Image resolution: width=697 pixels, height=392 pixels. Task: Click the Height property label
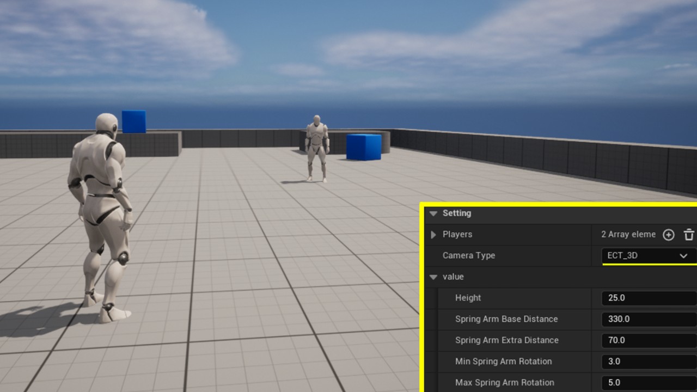pyautogui.click(x=468, y=298)
